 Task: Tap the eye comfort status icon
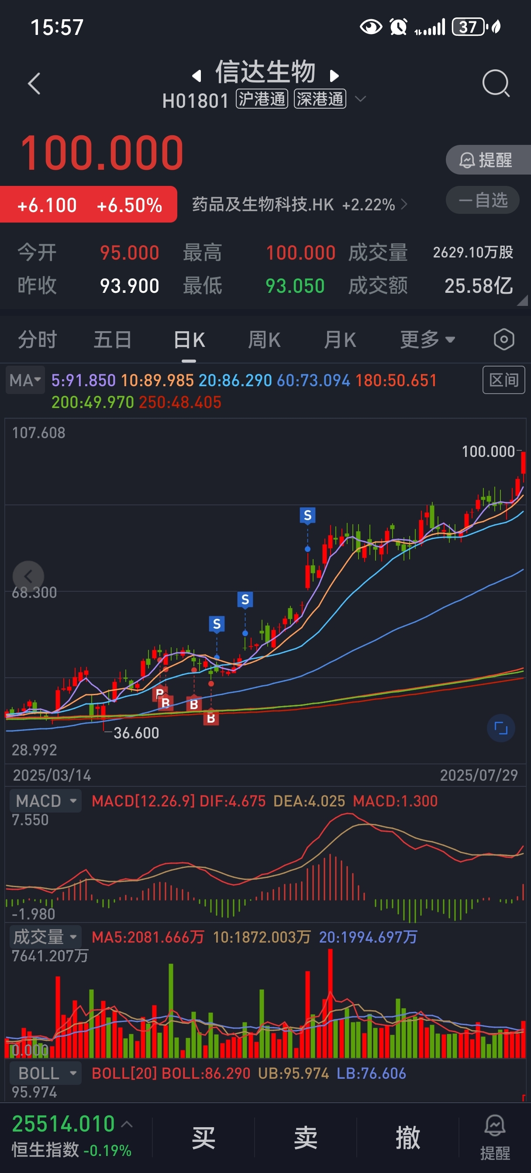pos(371,27)
